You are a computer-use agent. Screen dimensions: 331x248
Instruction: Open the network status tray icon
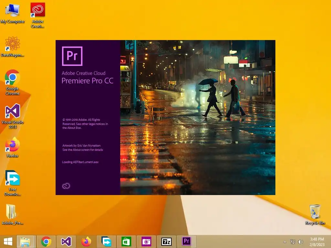click(x=293, y=242)
